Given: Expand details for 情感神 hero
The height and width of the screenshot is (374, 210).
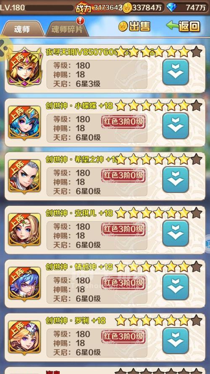Looking at the screenshot, I should pos(176,287).
